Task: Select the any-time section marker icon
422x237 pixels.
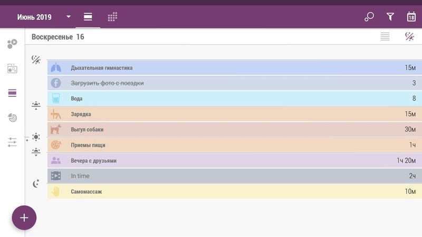Action: pos(36,60)
